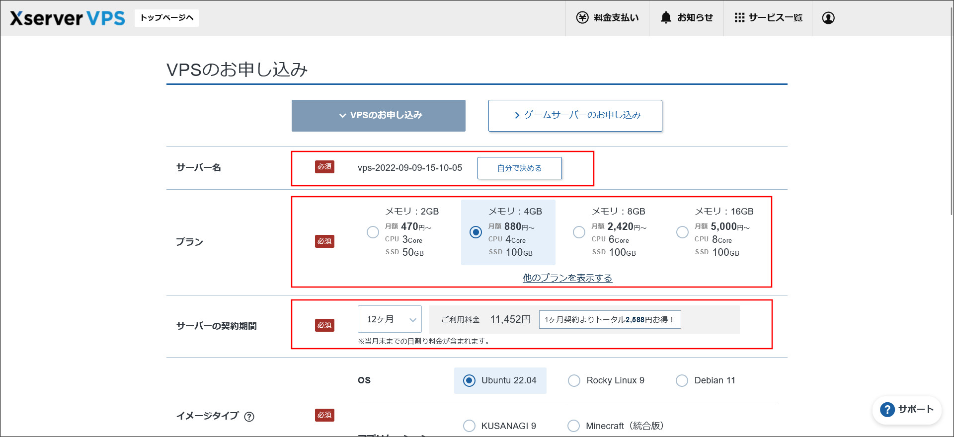Switch to ゲームサーバーのお申し込み tab

[x=575, y=116]
